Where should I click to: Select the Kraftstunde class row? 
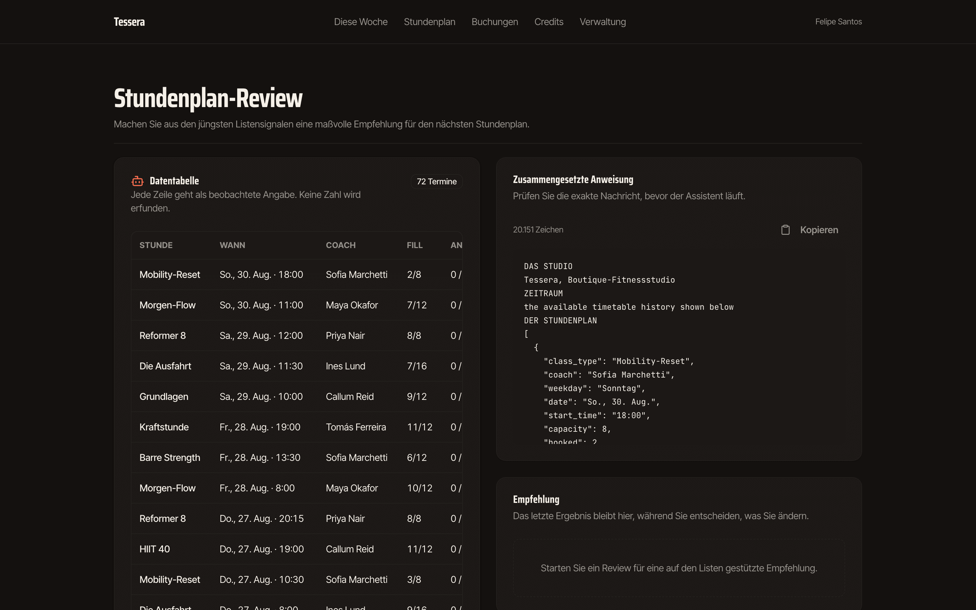tap(297, 427)
